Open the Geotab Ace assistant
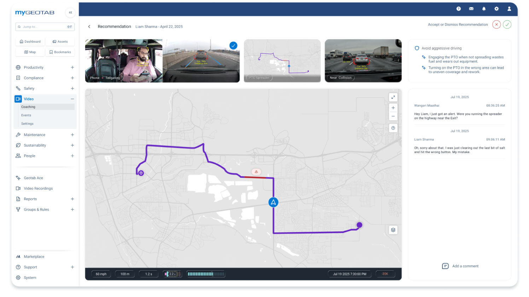Image resolution: width=529 pixels, height=297 pixels. pos(33,178)
